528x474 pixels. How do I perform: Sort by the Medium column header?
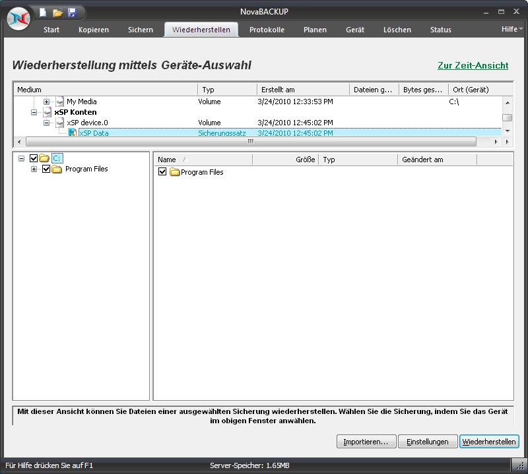(106, 90)
